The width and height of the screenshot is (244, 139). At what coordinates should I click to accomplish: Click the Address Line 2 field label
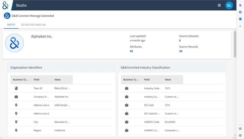click(x=41, y=113)
